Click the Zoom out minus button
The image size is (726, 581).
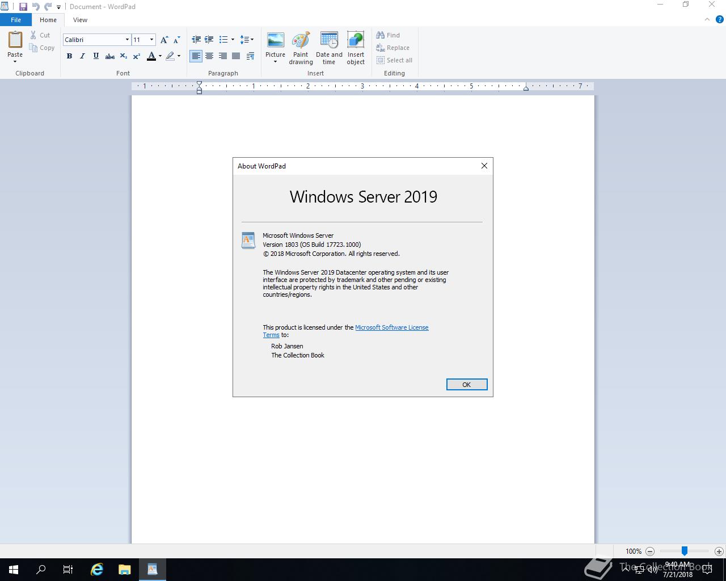(x=650, y=551)
